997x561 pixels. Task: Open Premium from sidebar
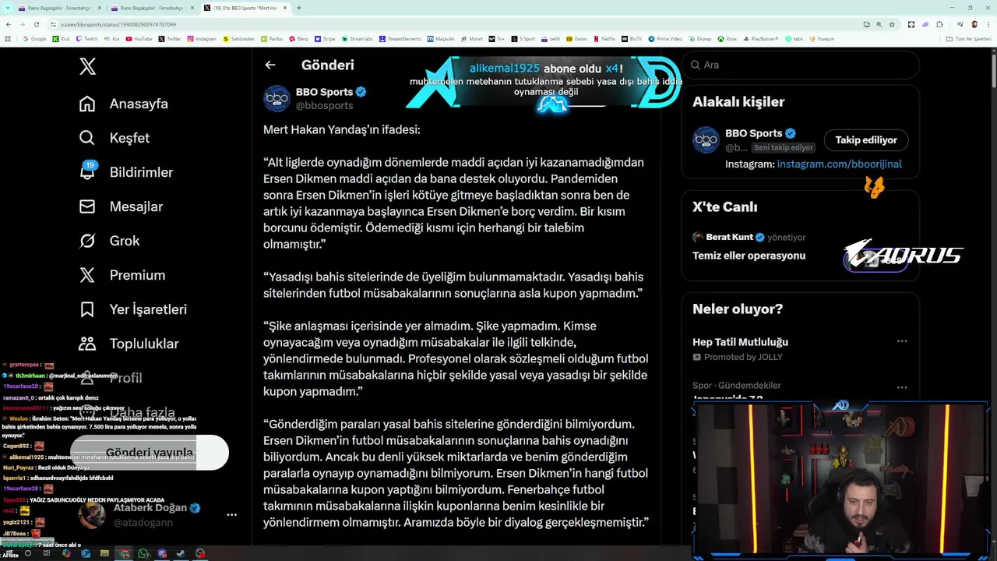tap(122, 275)
